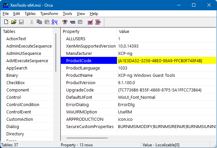Image resolution: width=217 pixels, height=148 pixels.
Task: Click the New file toolbar icon
Action: tap(6, 22)
